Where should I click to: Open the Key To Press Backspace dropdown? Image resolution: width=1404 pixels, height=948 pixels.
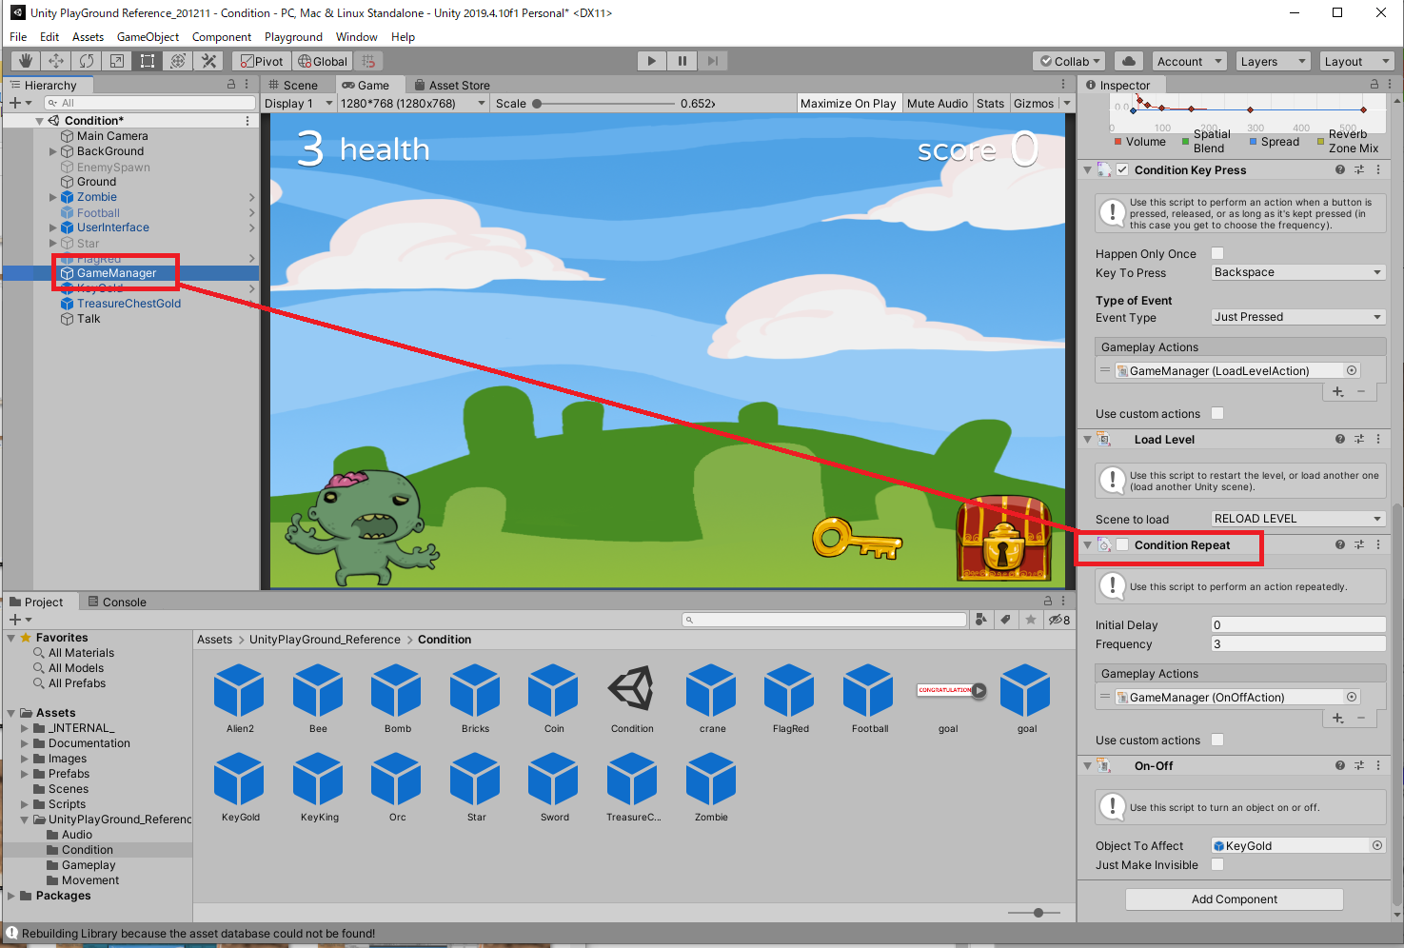[1298, 272]
